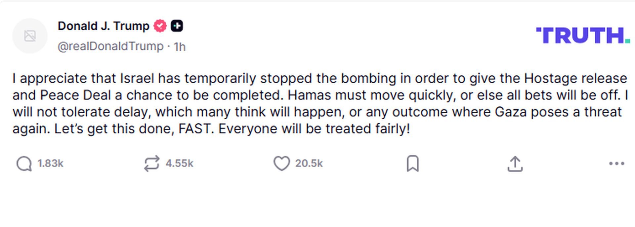
Task: Open the profile avatar placeholder image
Action: click(x=30, y=36)
